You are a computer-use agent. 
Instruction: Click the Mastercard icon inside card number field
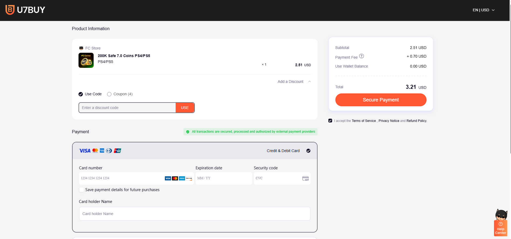pos(175,178)
